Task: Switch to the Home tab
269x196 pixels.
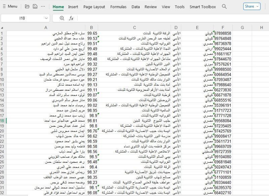Action: click(x=58, y=7)
